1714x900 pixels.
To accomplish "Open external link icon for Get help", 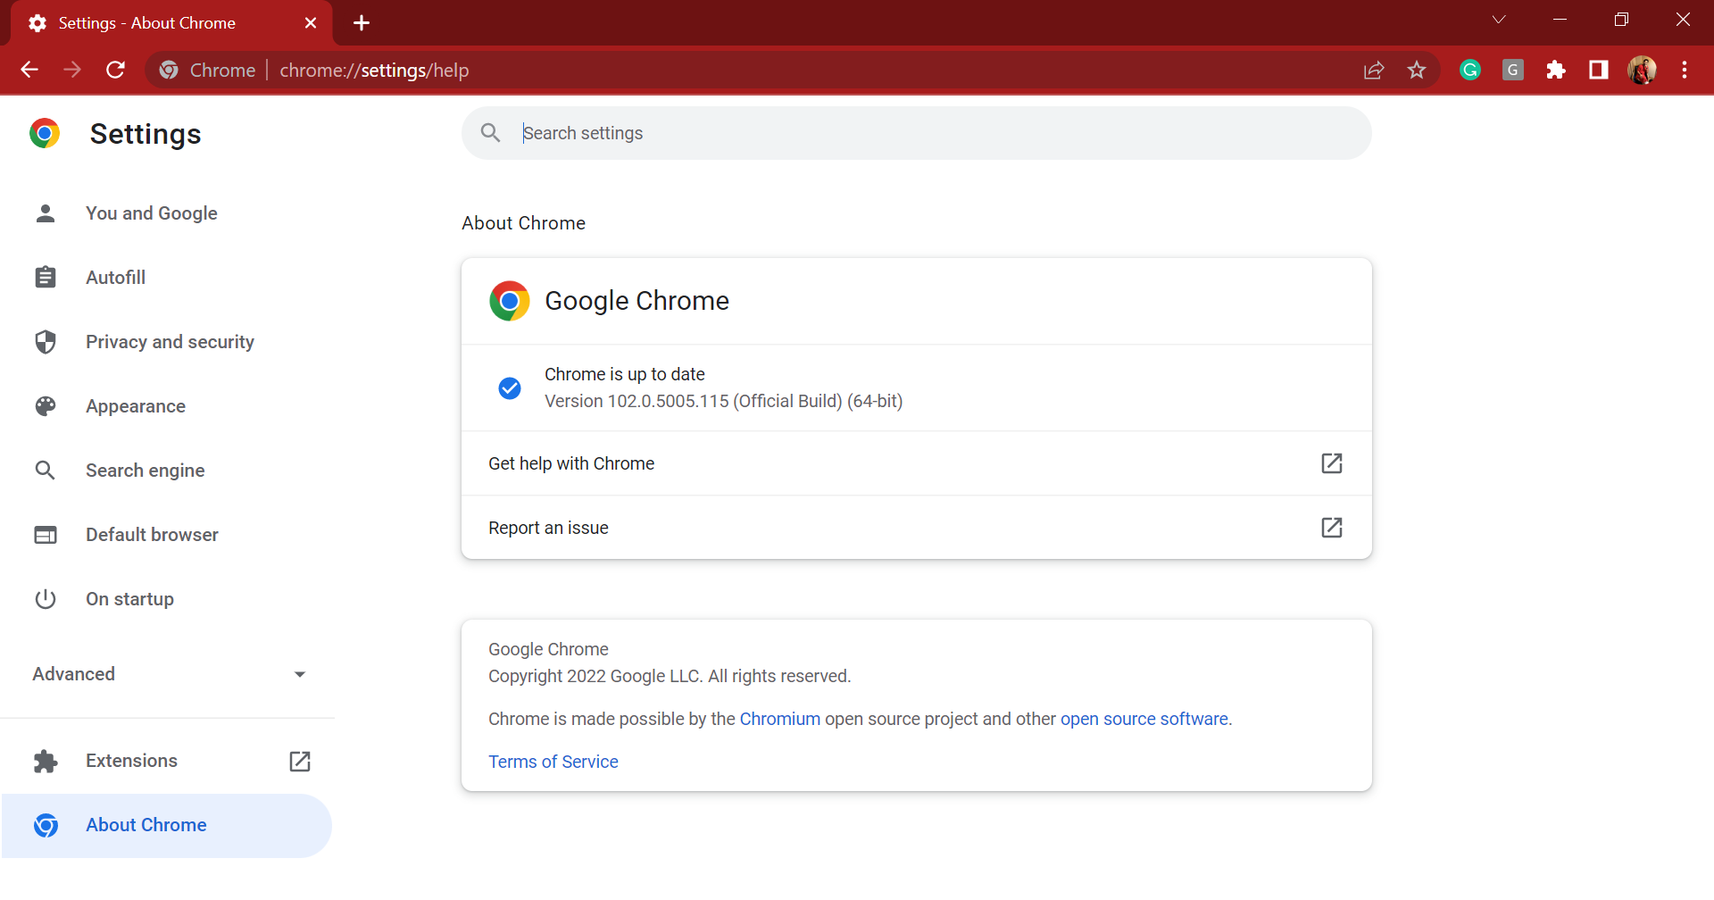I will tap(1332, 463).
